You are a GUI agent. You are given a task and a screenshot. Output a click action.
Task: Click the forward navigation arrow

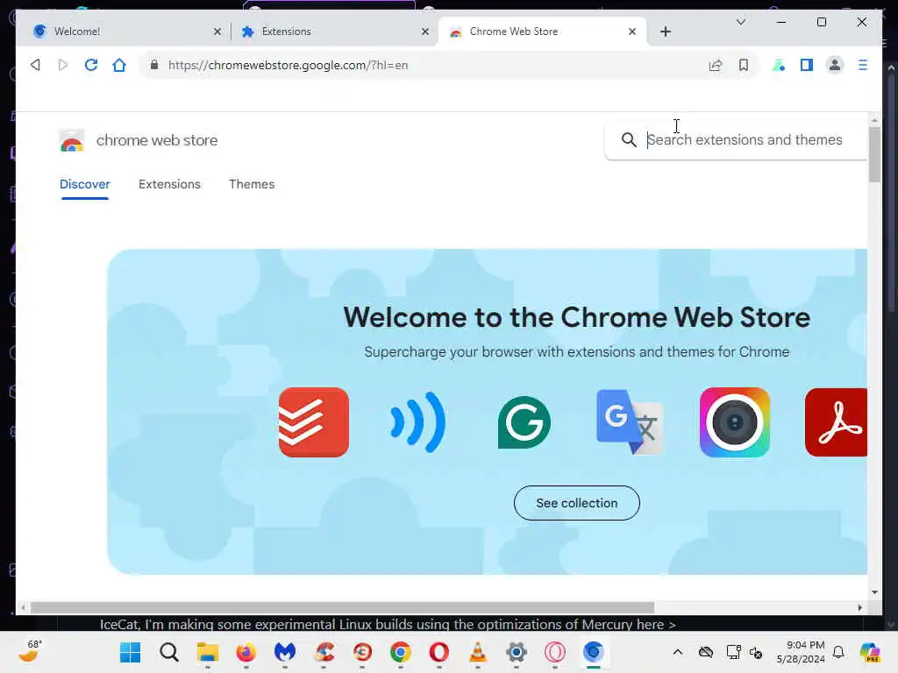point(63,65)
